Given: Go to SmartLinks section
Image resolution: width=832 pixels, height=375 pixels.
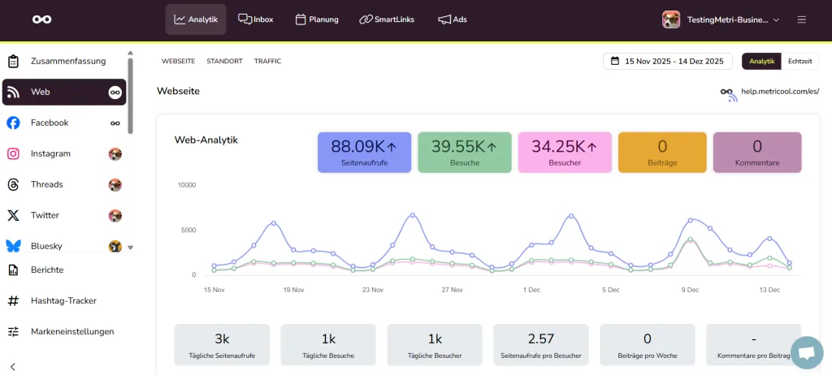Looking at the screenshot, I should click(x=387, y=19).
